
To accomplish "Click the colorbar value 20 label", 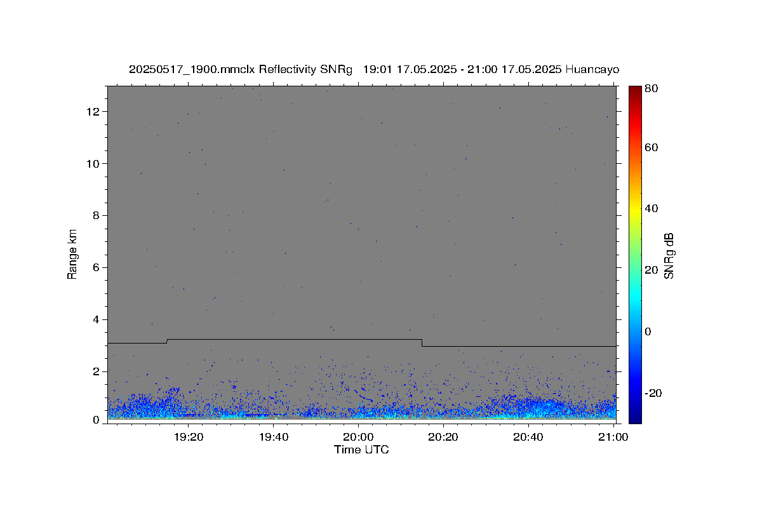I will click(x=652, y=270).
